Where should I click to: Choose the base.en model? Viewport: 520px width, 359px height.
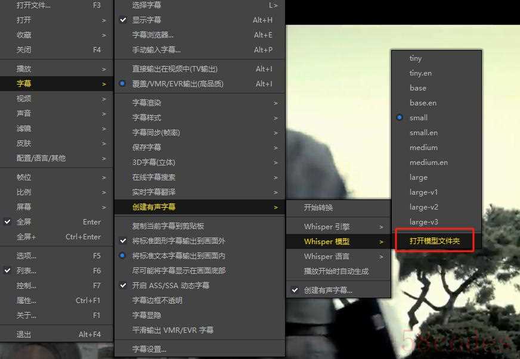coord(437,103)
